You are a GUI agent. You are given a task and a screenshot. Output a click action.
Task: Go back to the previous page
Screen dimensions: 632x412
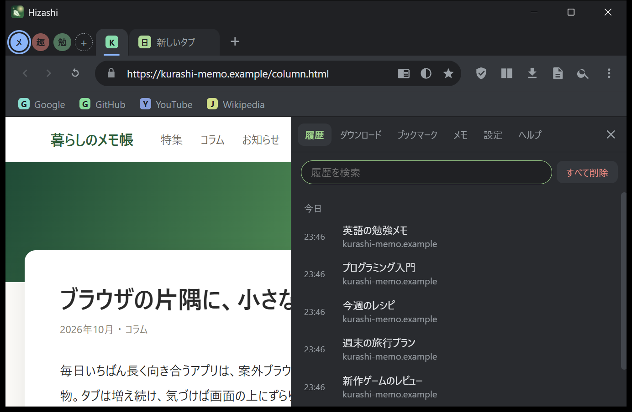(x=25, y=73)
